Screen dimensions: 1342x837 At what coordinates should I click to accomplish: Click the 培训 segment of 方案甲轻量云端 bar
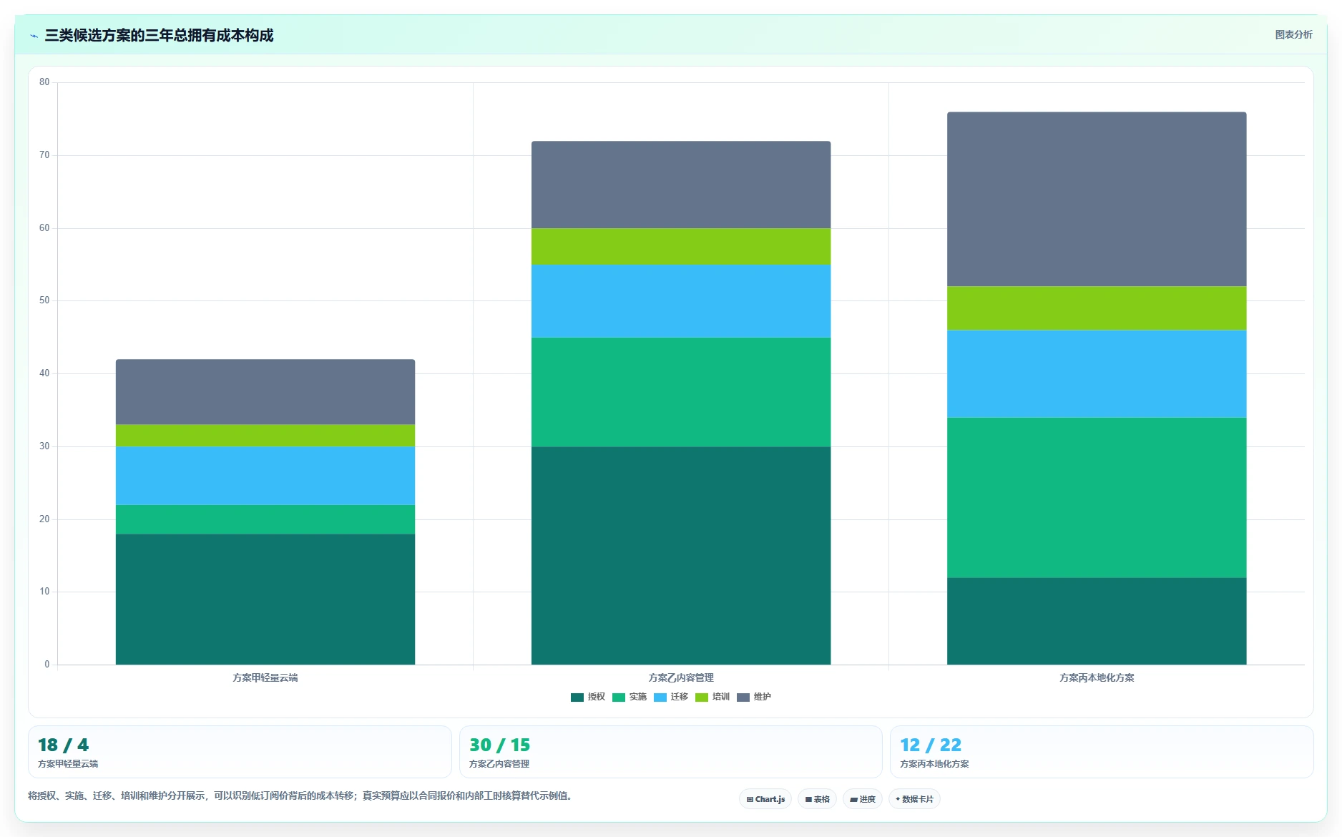point(265,436)
